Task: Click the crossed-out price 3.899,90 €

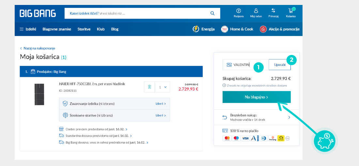Action: click(x=191, y=84)
